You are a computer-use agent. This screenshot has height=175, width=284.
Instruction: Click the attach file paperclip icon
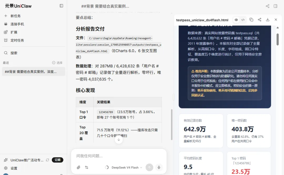point(78,167)
